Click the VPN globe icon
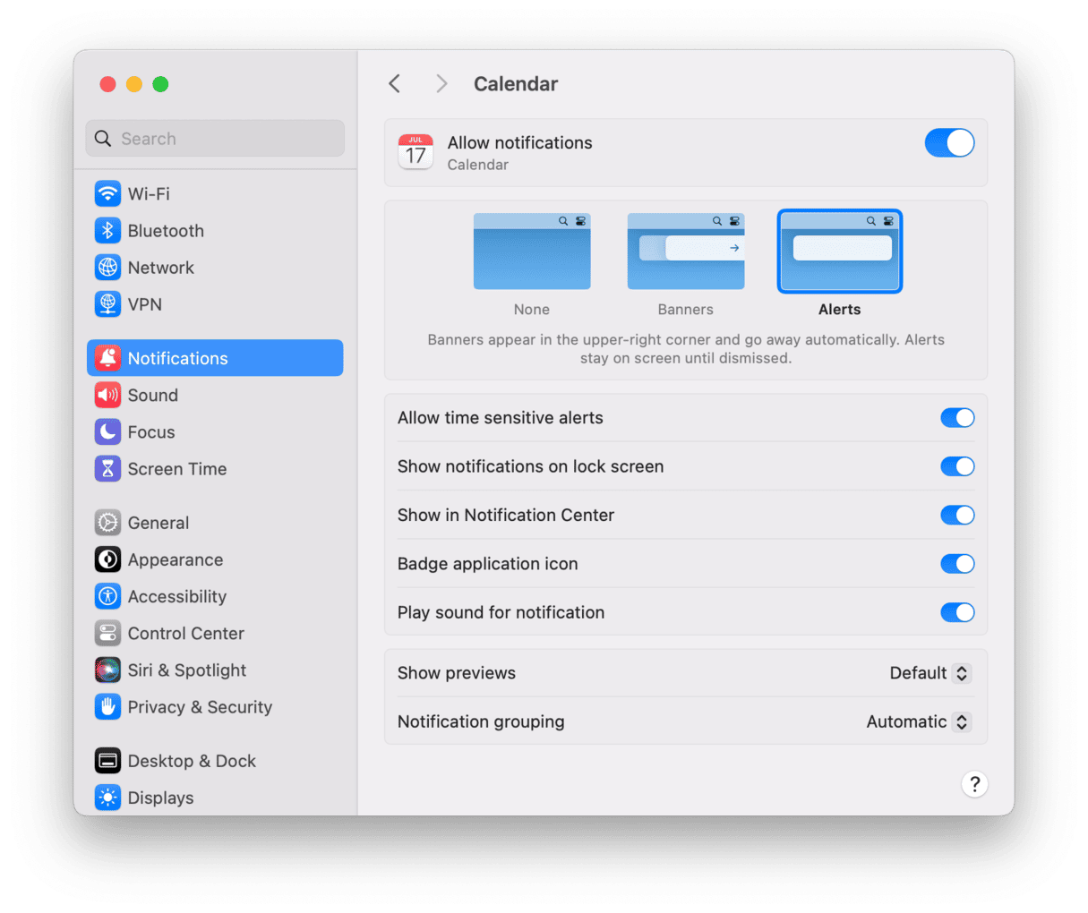Viewport: 1088px width, 913px height. tap(107, 304)
